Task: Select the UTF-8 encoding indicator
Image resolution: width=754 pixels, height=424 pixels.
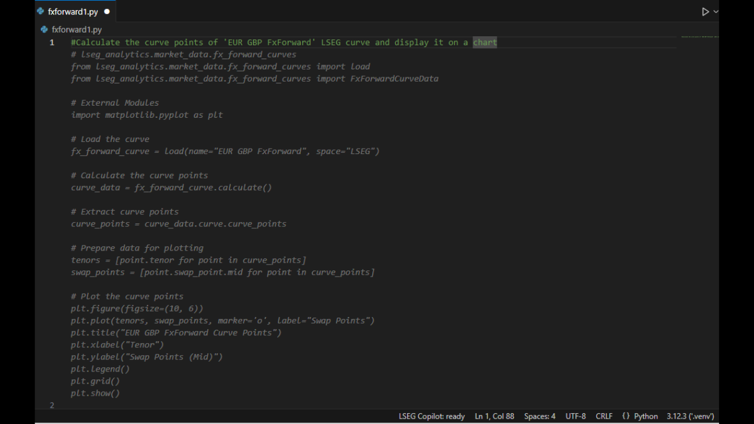Action: click(576, 416)
